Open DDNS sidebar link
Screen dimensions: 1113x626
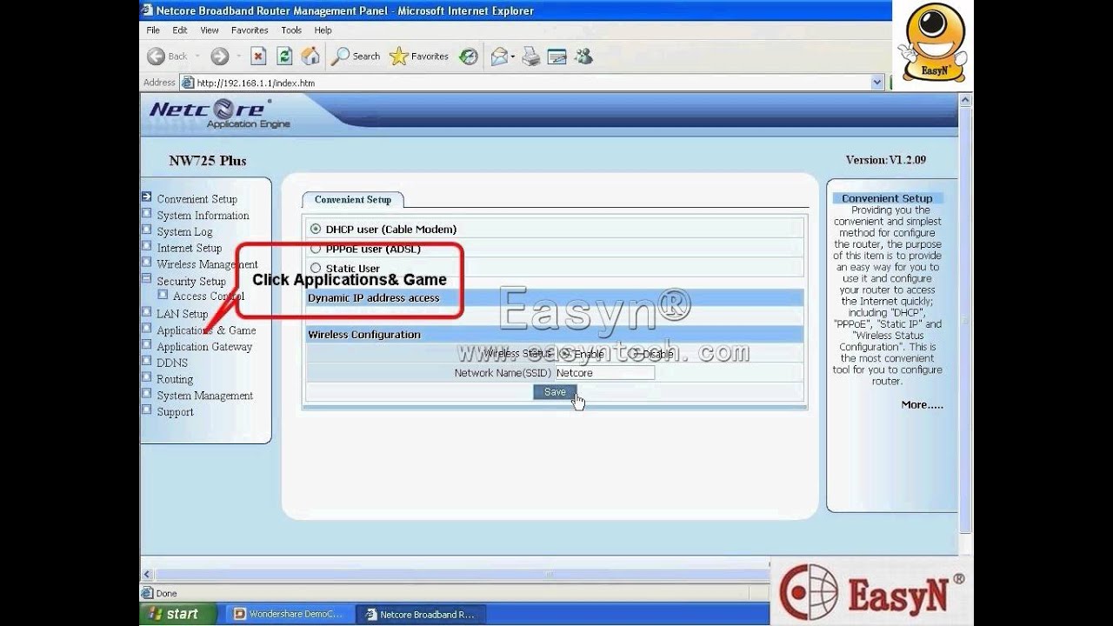(x=172, y=363)
